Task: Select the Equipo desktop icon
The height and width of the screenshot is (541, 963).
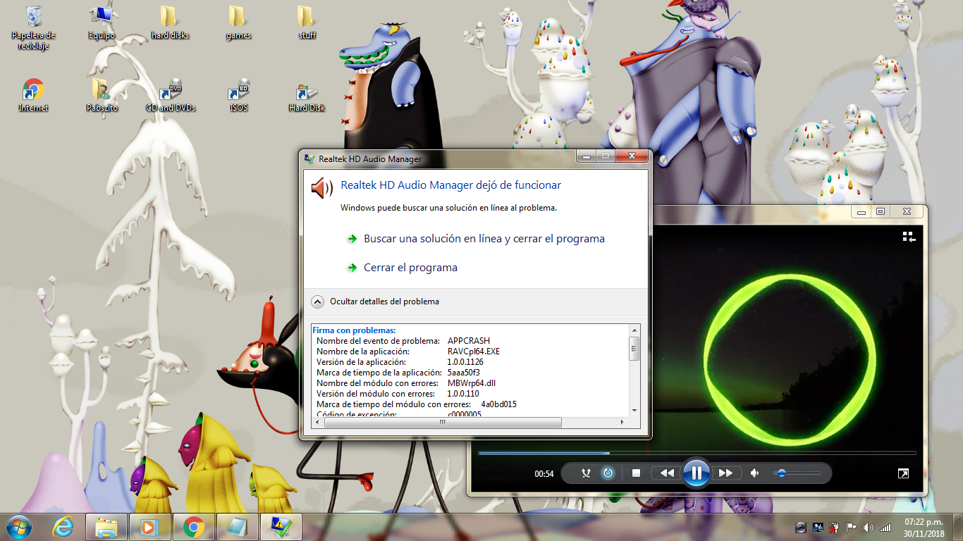Action: tap(102, 23)
